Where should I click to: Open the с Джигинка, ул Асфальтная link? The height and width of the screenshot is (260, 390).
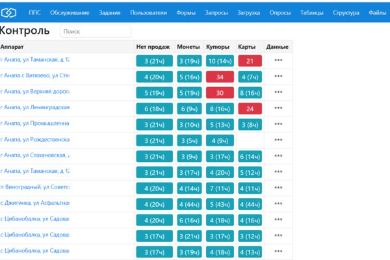pyautogui.click(x=35, y=203)
